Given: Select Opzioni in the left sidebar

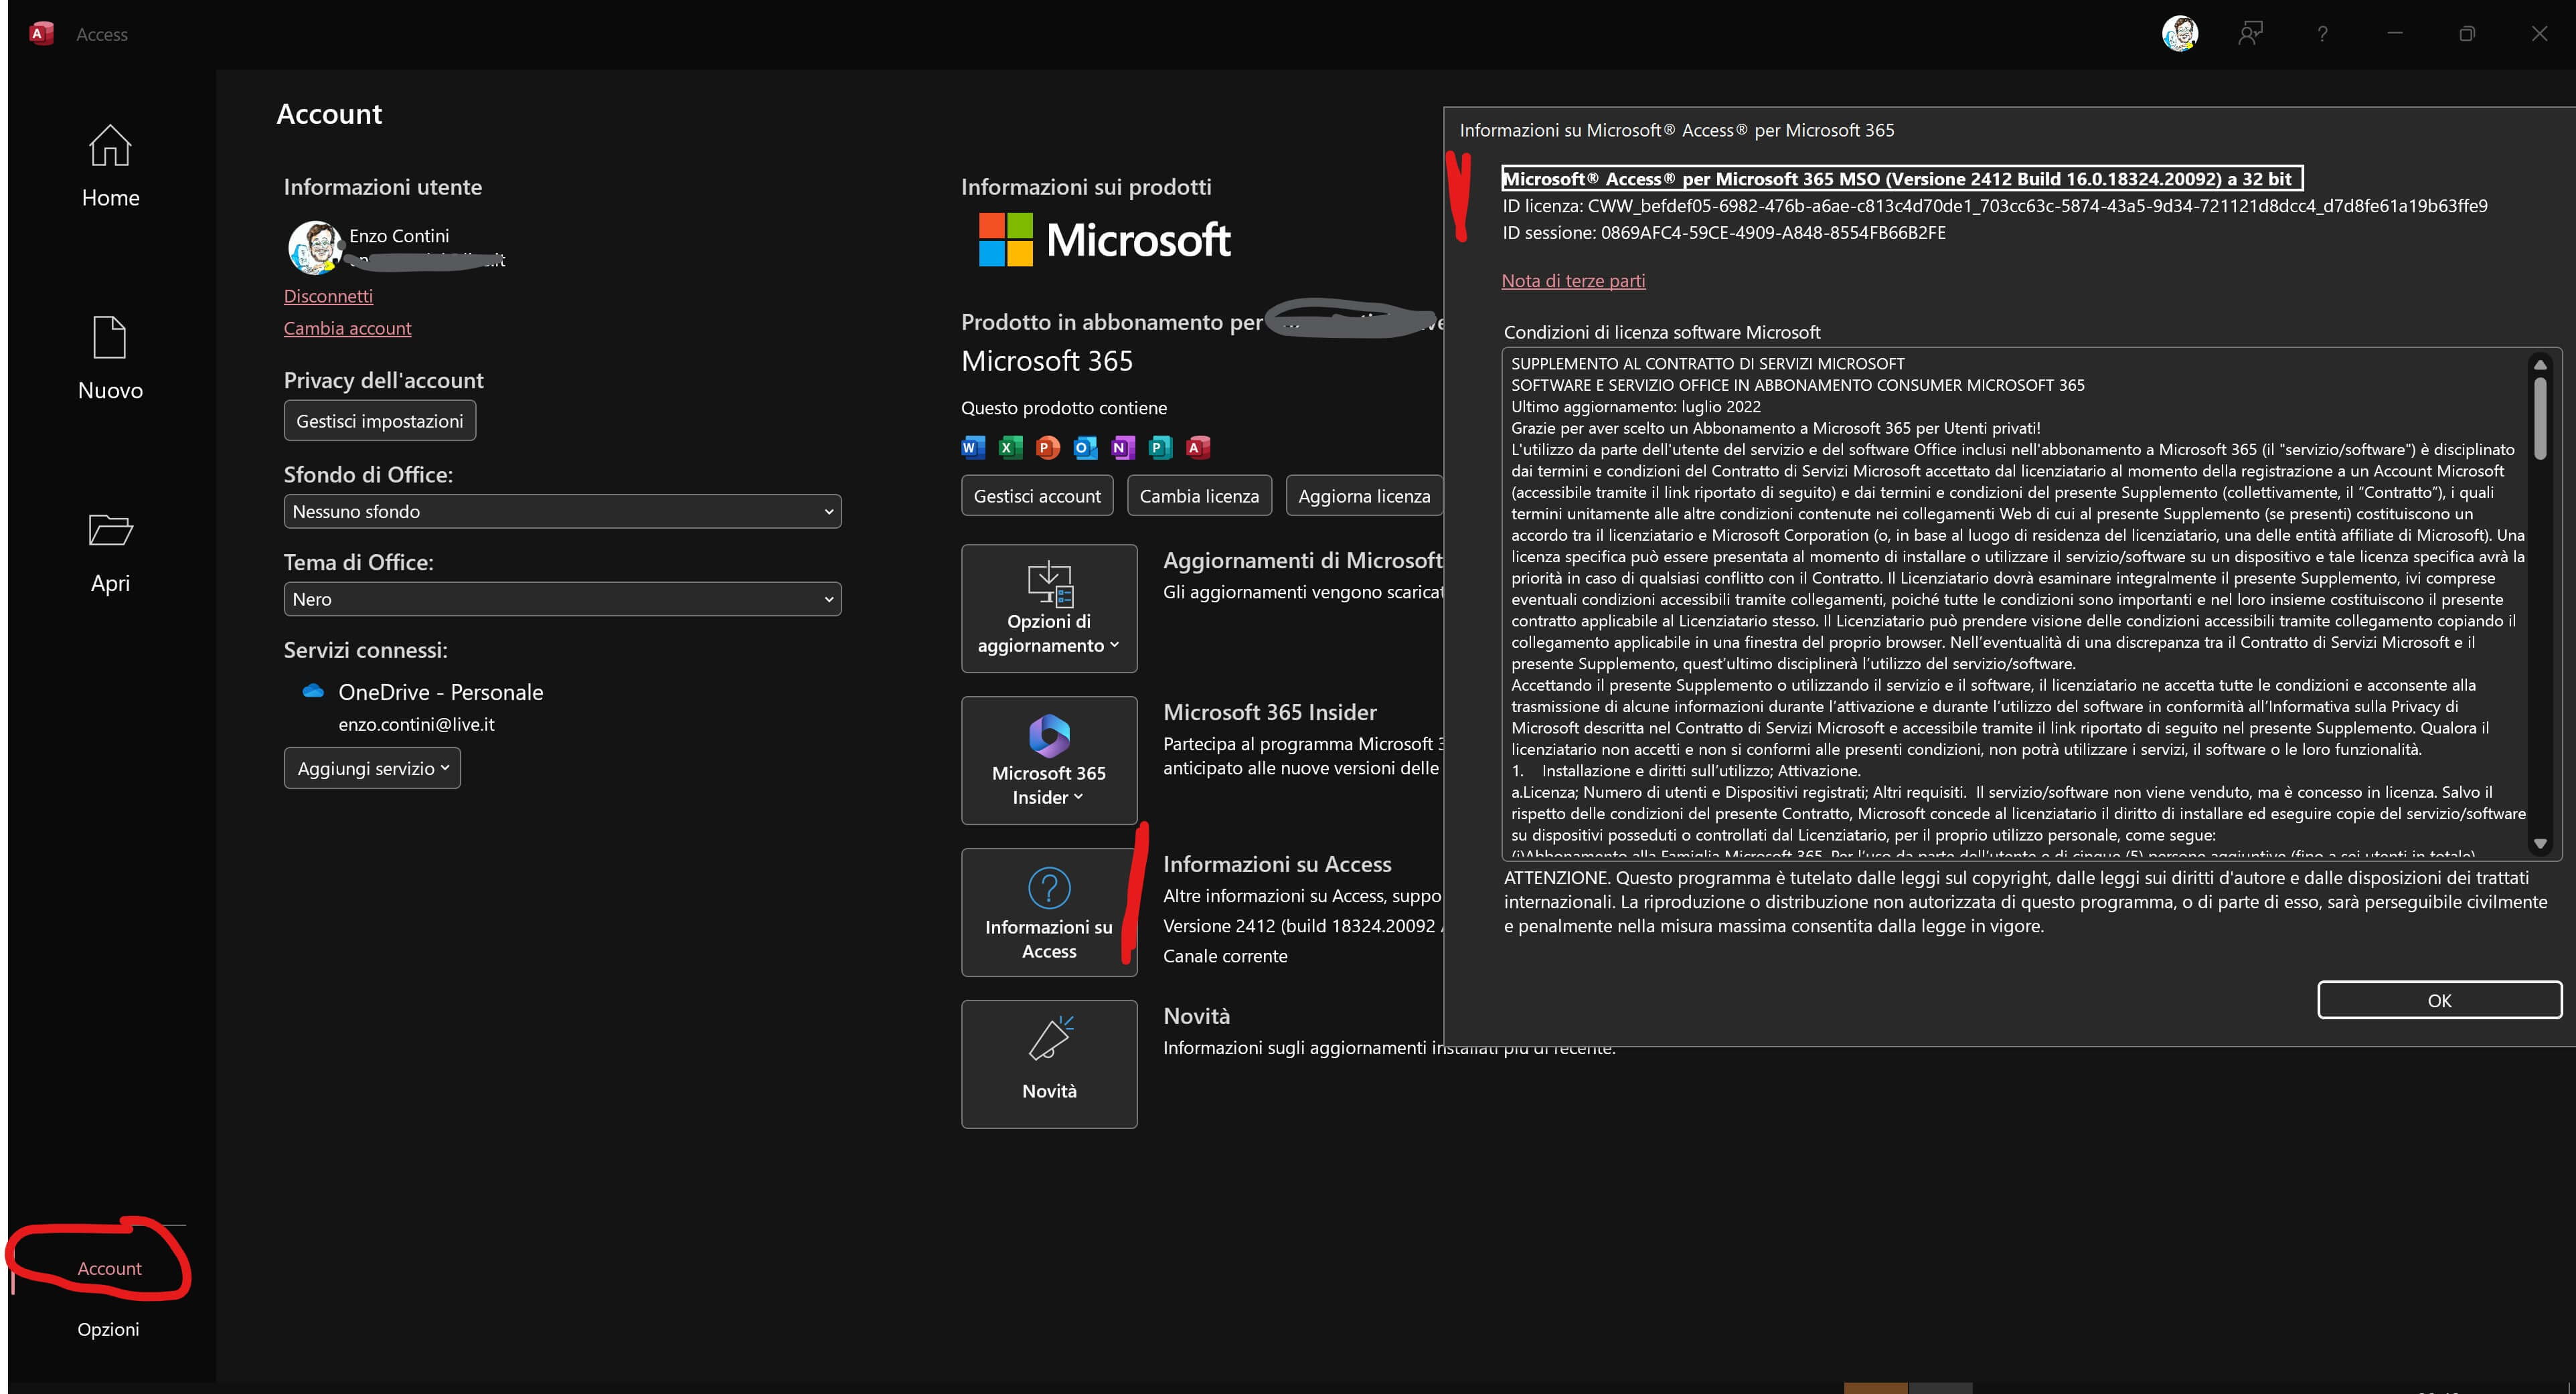Looking at the screenshot, I should tap(109, 1329).
